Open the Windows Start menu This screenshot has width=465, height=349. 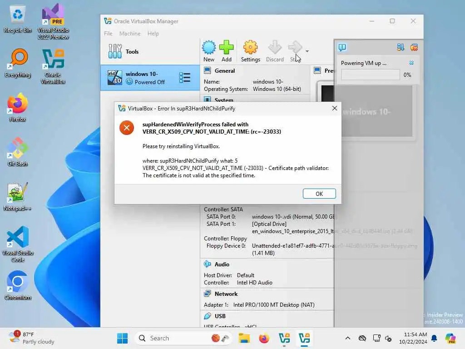[x=122, y=338]
